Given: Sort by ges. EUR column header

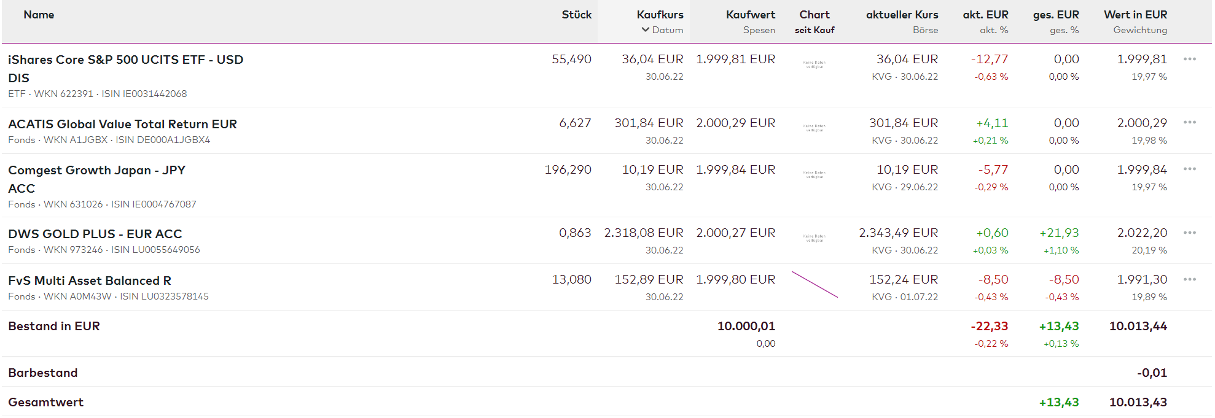Looking at the screenshot, I should pos(1055,15).
